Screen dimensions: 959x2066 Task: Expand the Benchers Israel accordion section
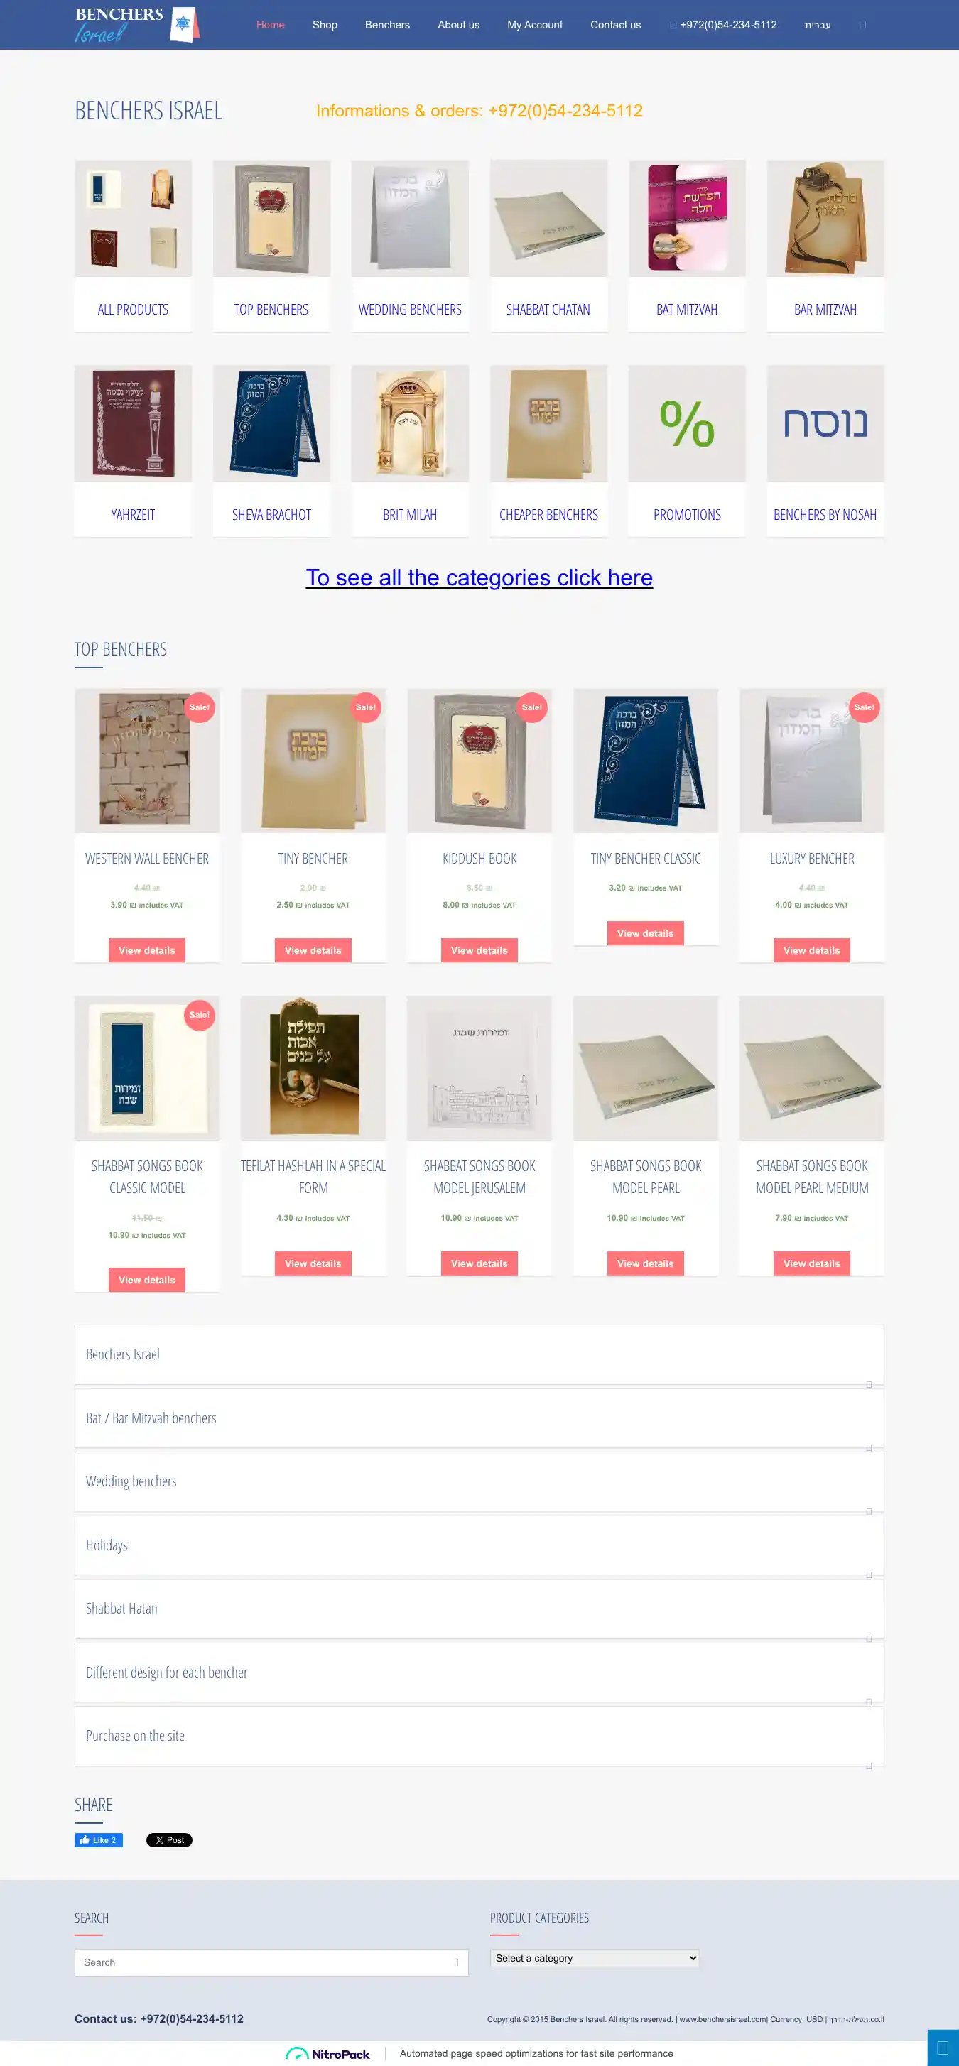(479, 1354)
